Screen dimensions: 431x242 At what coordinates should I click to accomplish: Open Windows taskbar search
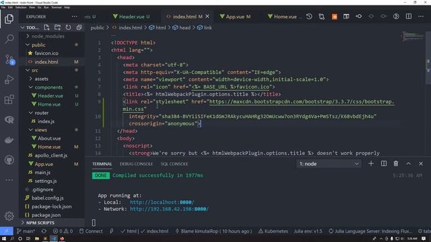coord(12,239)
